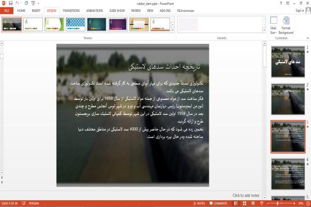Apply the current blurred-photo theme thumbnail
311x207 pixels.
click(12, 24)
